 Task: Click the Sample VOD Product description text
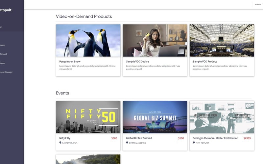click(220, 68)
